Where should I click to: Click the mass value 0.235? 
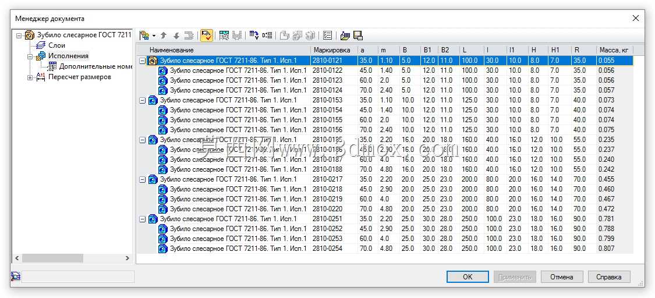(x=606, y=140)
